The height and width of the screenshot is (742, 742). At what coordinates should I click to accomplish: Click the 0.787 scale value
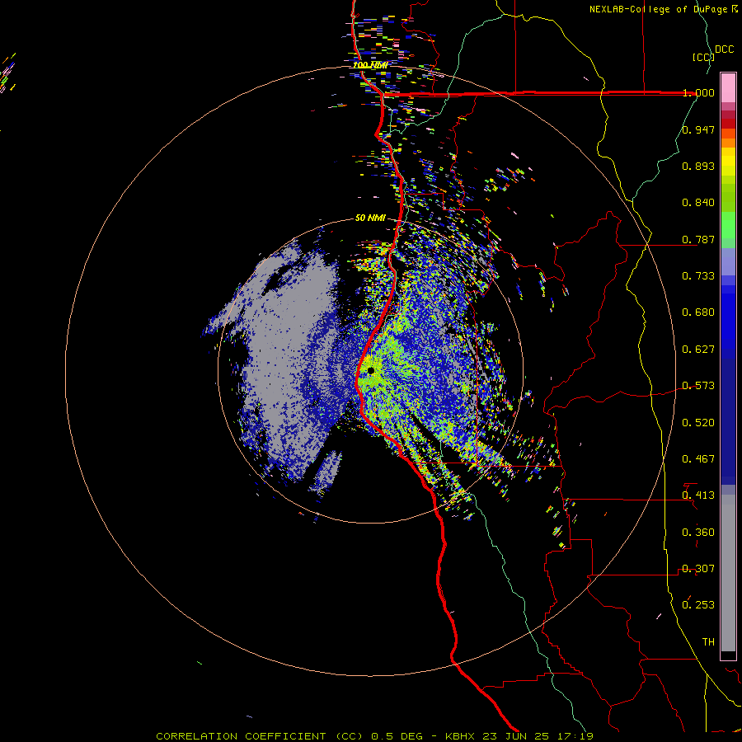pos(698,239)
